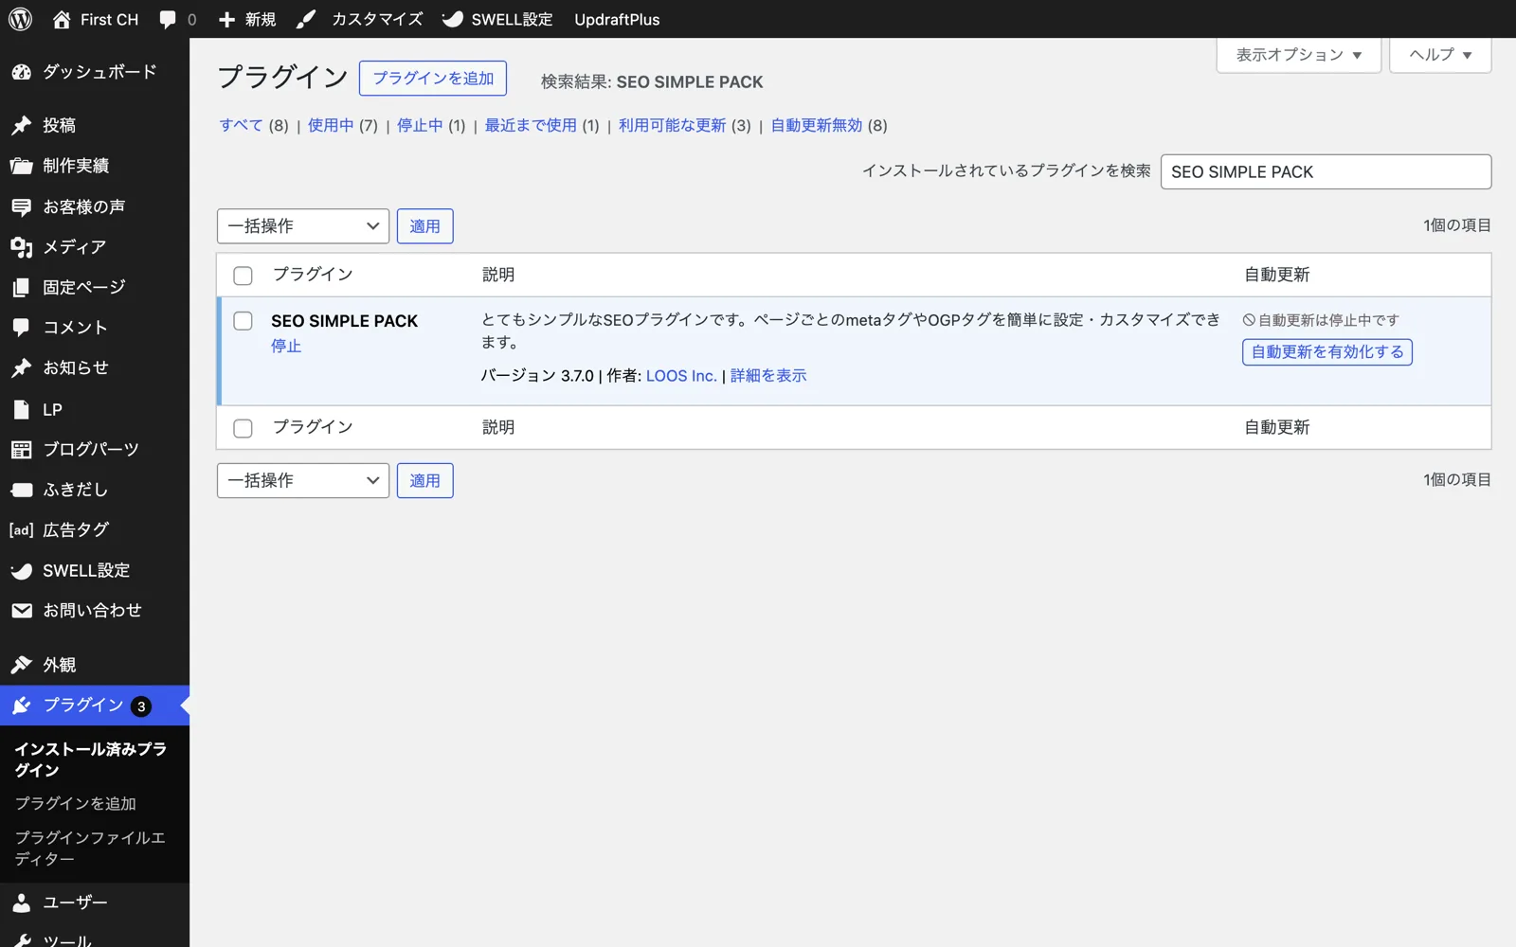The image size is (1516, 947).
Task: Filter plugins by 利用可能な更新
Action: click(x=672, y=125)
